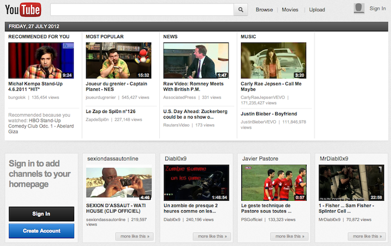Open the Le Zap de Spi0n n°126 link
Image resolution: width=391 pixels, height=246 pixels.
[x=111, y=111]
